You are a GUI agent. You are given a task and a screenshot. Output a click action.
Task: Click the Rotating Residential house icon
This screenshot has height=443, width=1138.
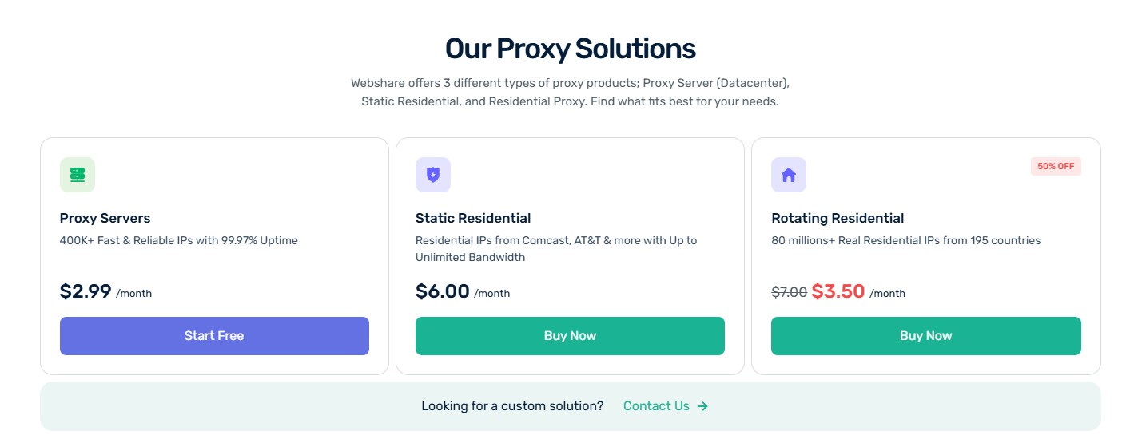coord(789,175)
